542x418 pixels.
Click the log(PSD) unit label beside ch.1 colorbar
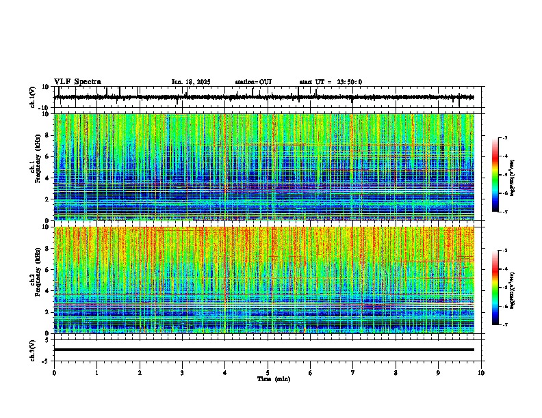[513, 178]
